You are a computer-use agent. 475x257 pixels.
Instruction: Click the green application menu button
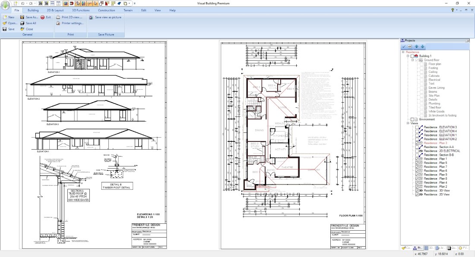tap(5, 5)
